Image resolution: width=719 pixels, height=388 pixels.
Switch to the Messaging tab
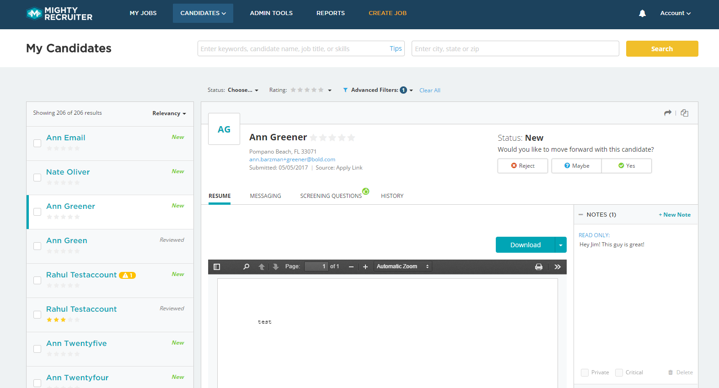(265, 196)
